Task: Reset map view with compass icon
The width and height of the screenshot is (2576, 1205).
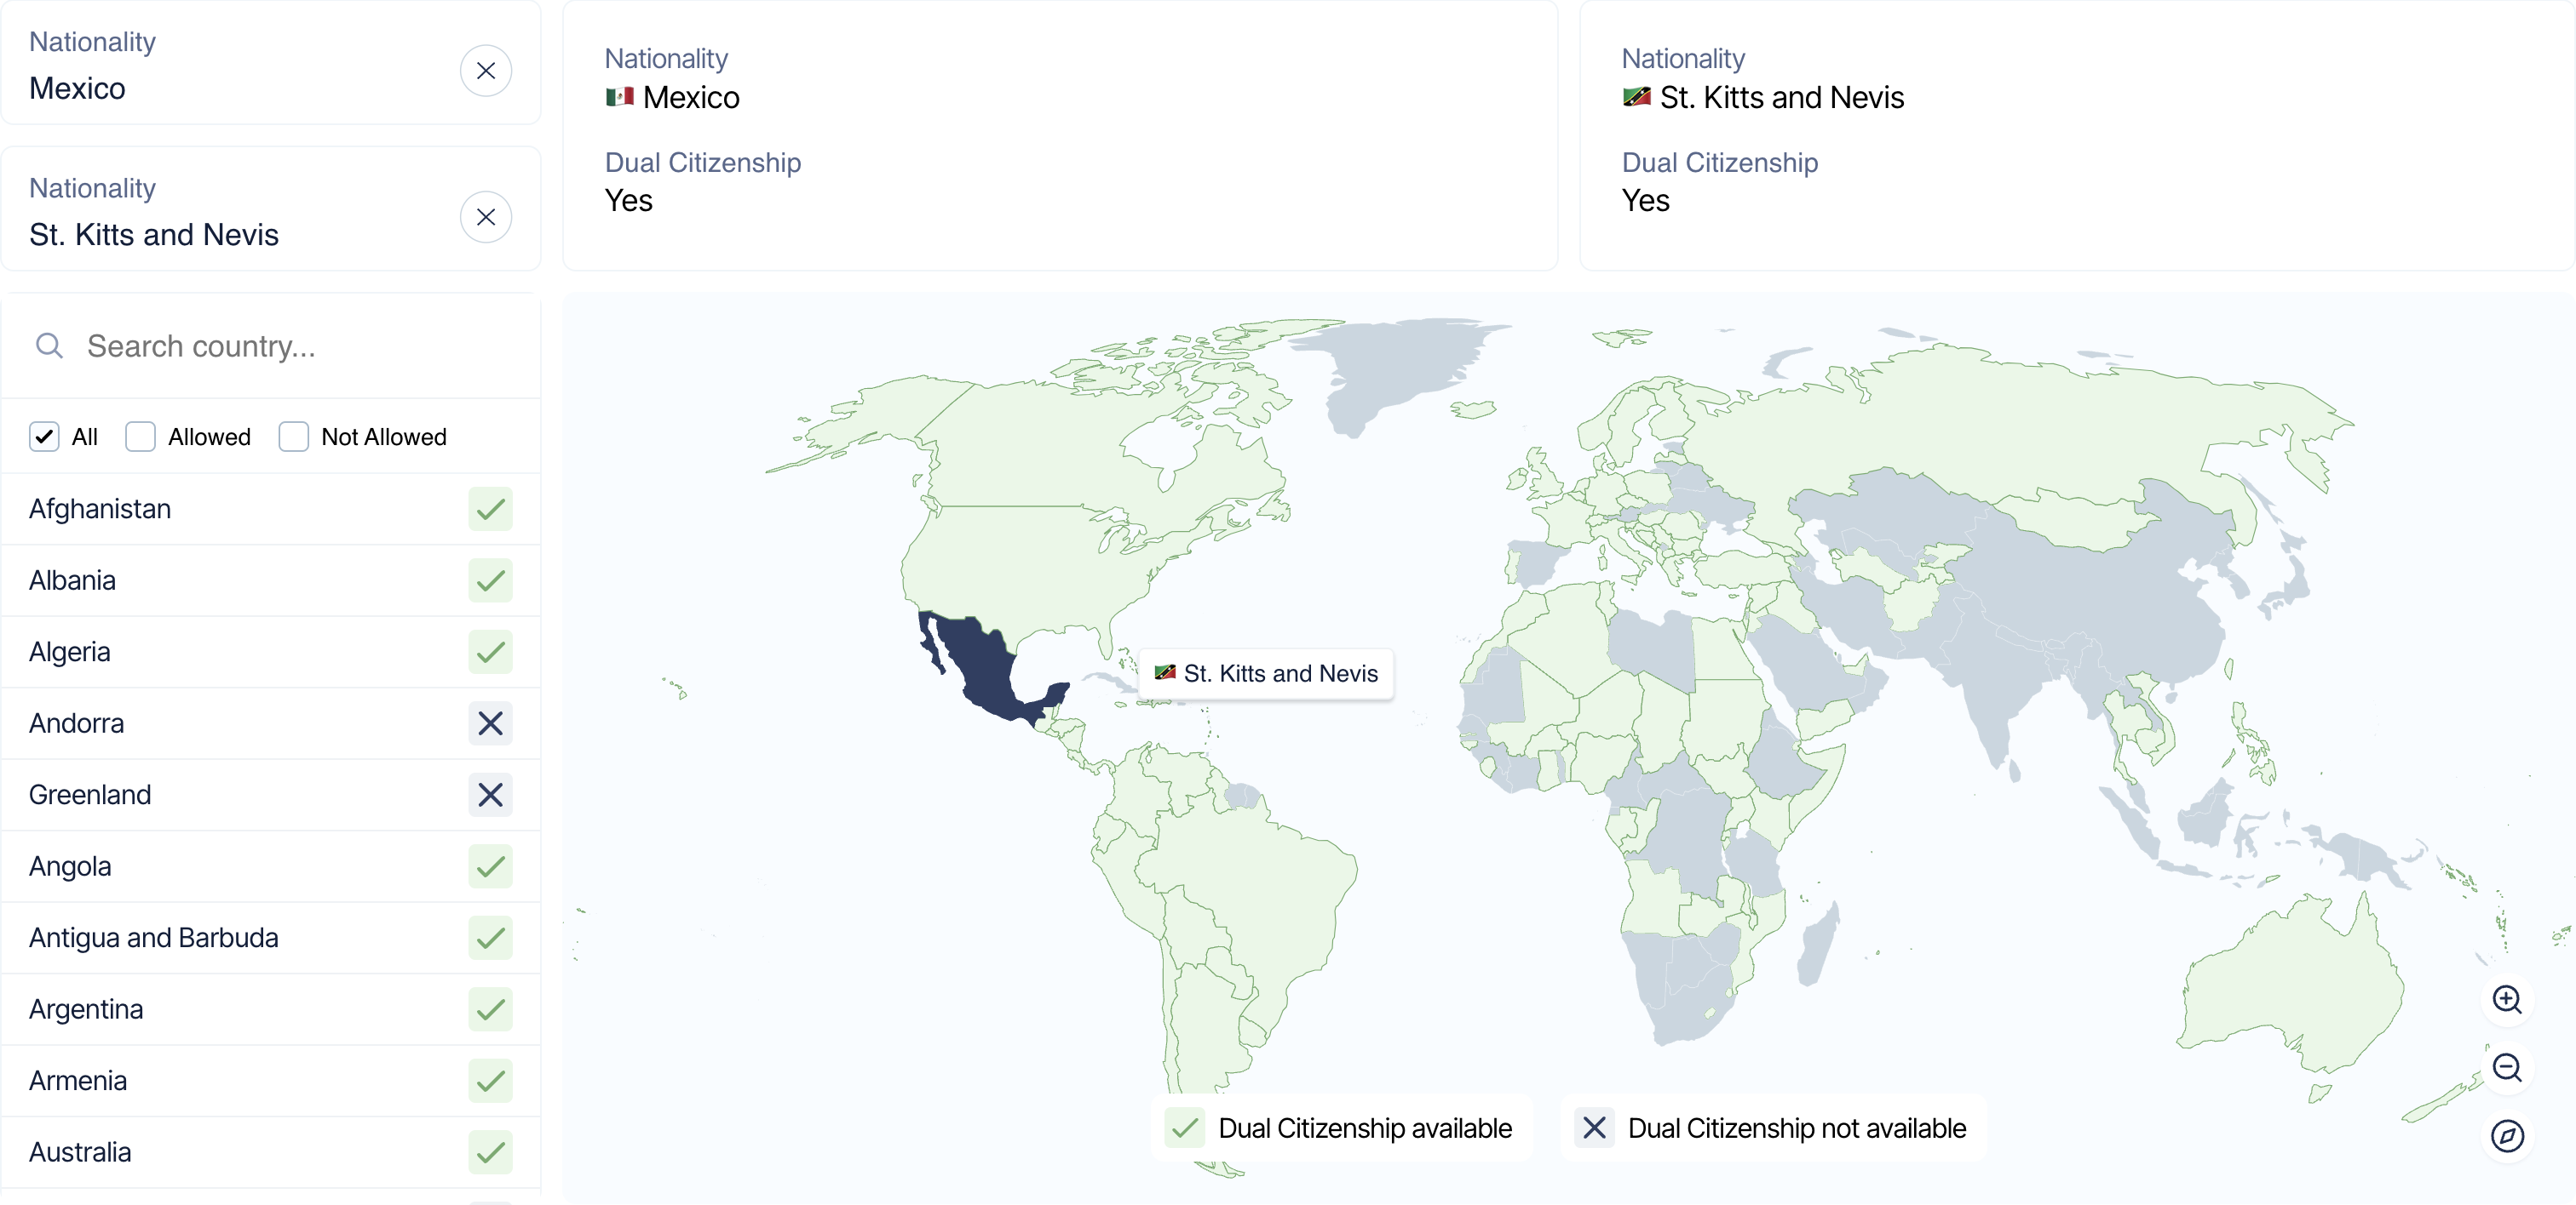Action: coord(2507,1136)
